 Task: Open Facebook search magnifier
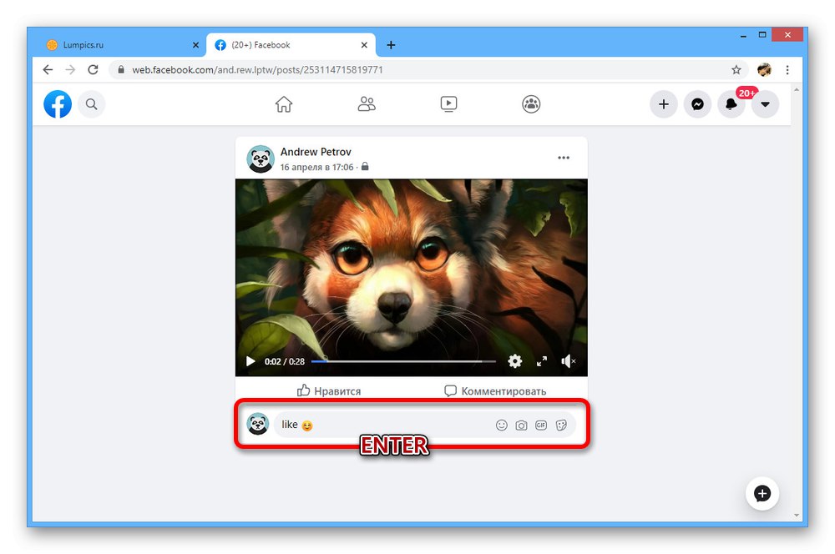point(92,104)
